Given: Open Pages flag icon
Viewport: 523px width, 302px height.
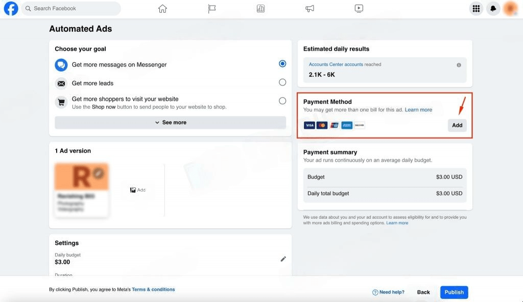Looking at the screenshot, I should pyautogui.click(x=211, y=8).
